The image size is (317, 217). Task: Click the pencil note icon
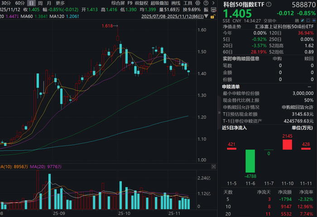pyautogui.click(x=303, y=20)
